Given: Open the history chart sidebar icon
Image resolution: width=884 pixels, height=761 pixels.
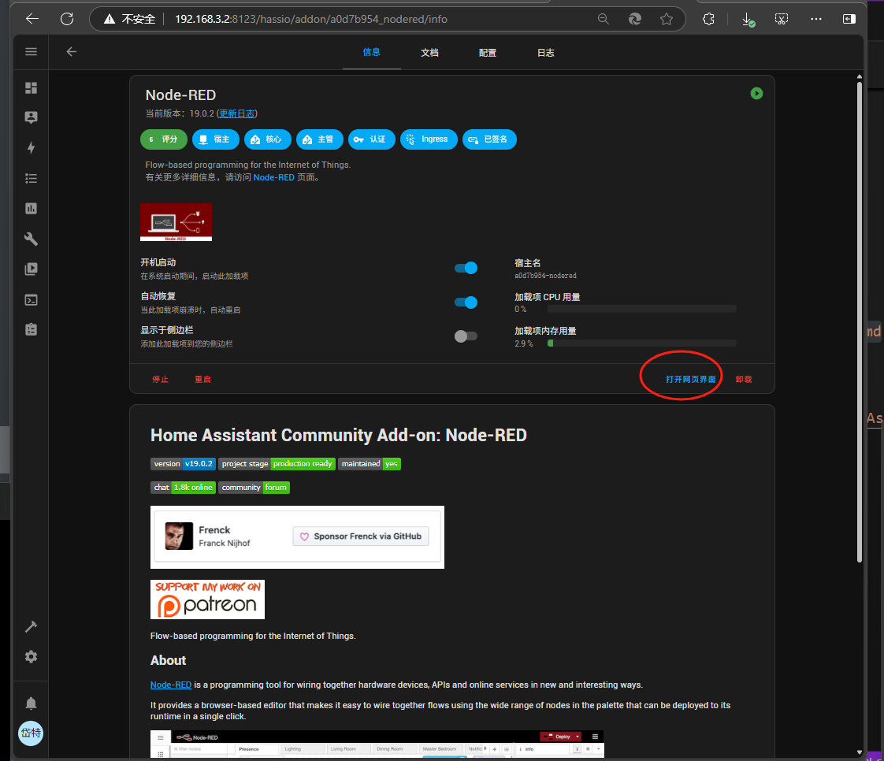Looking at the screenshot, I should [x=31, y=209].
